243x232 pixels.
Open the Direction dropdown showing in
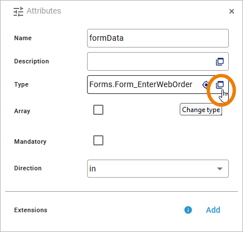[158, 169]
